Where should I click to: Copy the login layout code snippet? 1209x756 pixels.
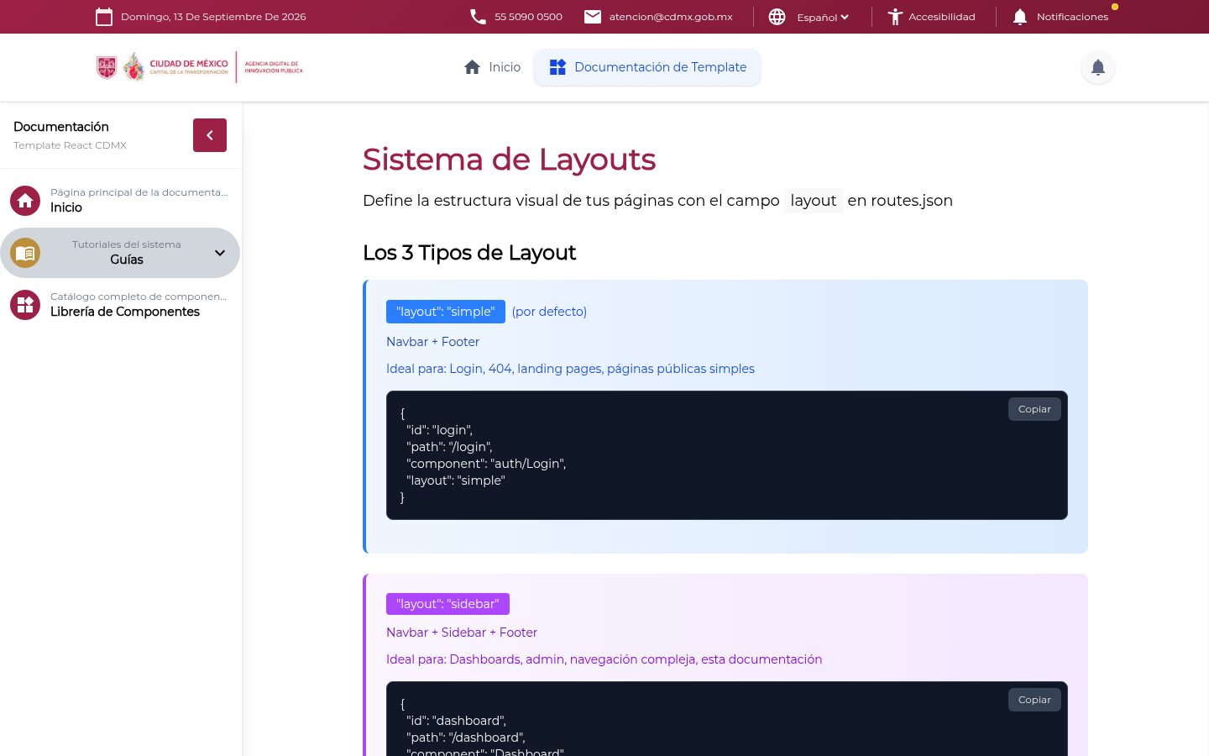[1034, 409]
